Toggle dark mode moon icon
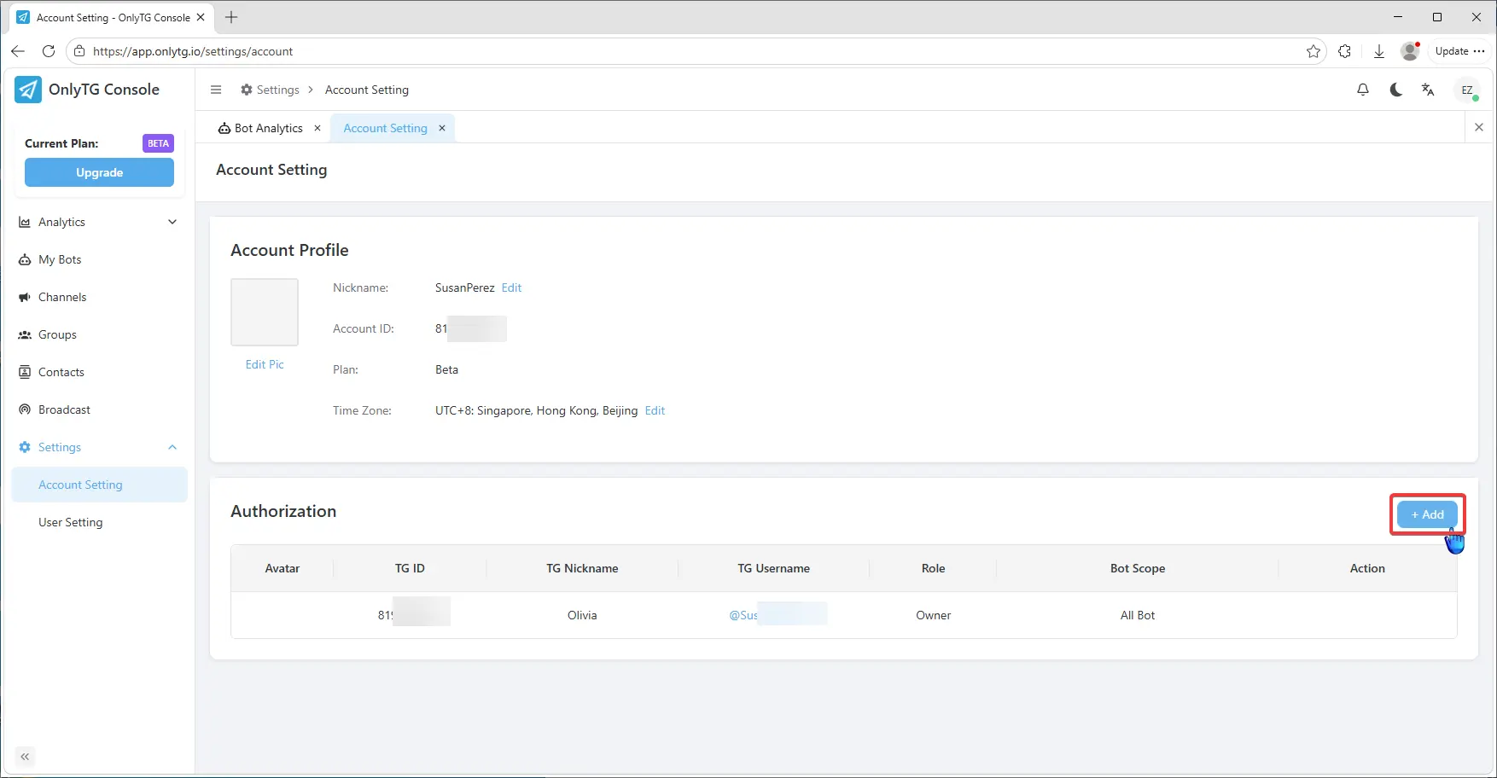Image resolution: width=1497 pixels, height=778 pixels. coord(1396,90)
